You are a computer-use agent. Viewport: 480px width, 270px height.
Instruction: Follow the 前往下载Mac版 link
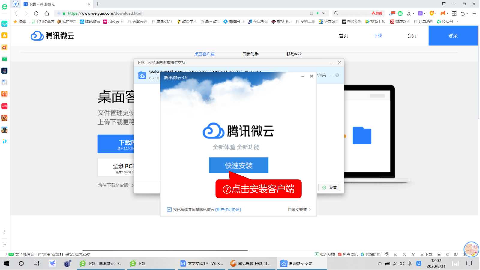pyautogui.click(x=116, y=185)
